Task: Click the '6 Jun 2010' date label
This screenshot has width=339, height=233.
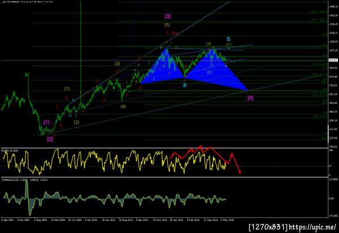Action: pos(91,220)
